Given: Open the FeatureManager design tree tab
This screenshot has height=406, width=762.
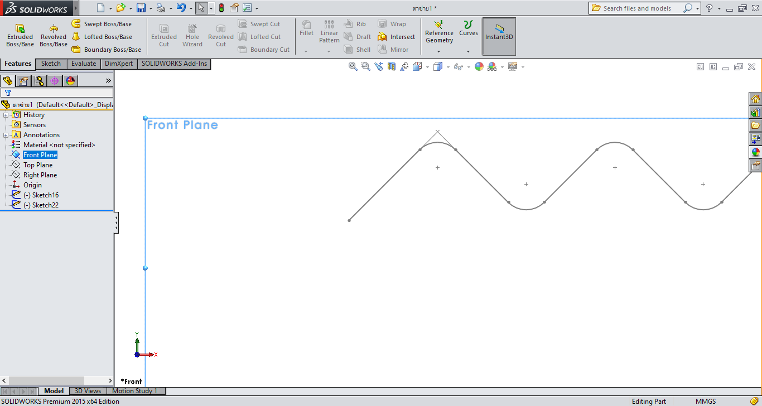Looking at the screenshot, I should click(x=8, y=81).
